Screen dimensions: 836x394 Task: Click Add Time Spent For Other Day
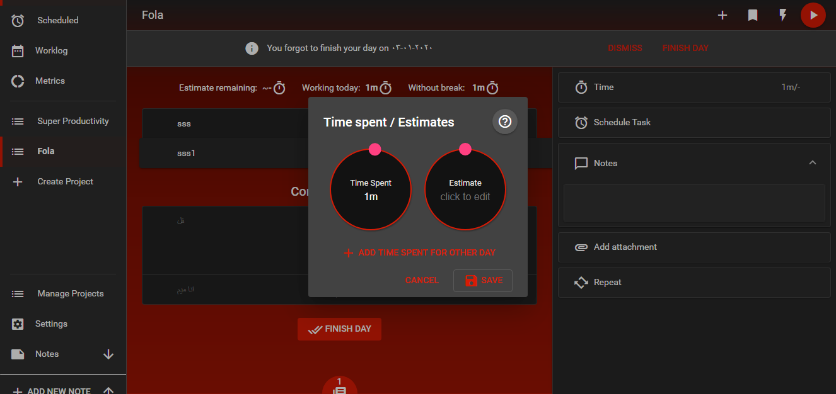(x=419, y=252)
